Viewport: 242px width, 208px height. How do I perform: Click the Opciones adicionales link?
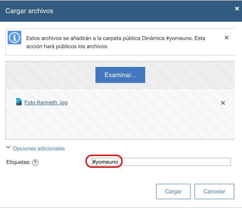(38, 148)
